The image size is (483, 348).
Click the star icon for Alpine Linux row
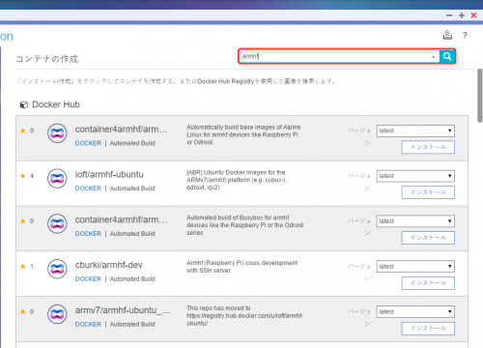tap(23, 130)
